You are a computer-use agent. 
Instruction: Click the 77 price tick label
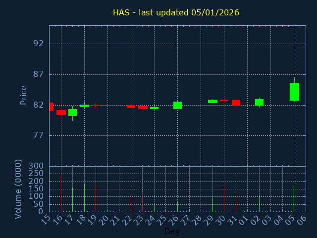[38, 135]
